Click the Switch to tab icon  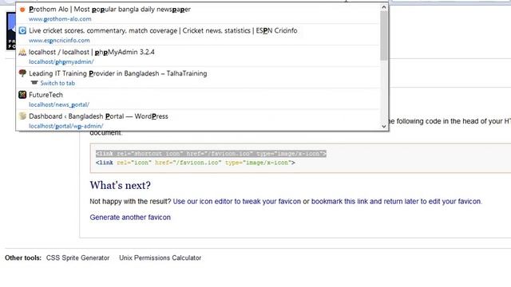click(x=34, y=83)
